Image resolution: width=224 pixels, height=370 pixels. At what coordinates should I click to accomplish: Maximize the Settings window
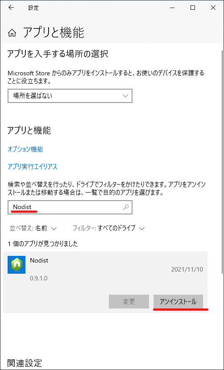pyautogui.click(x=193, y=8)
